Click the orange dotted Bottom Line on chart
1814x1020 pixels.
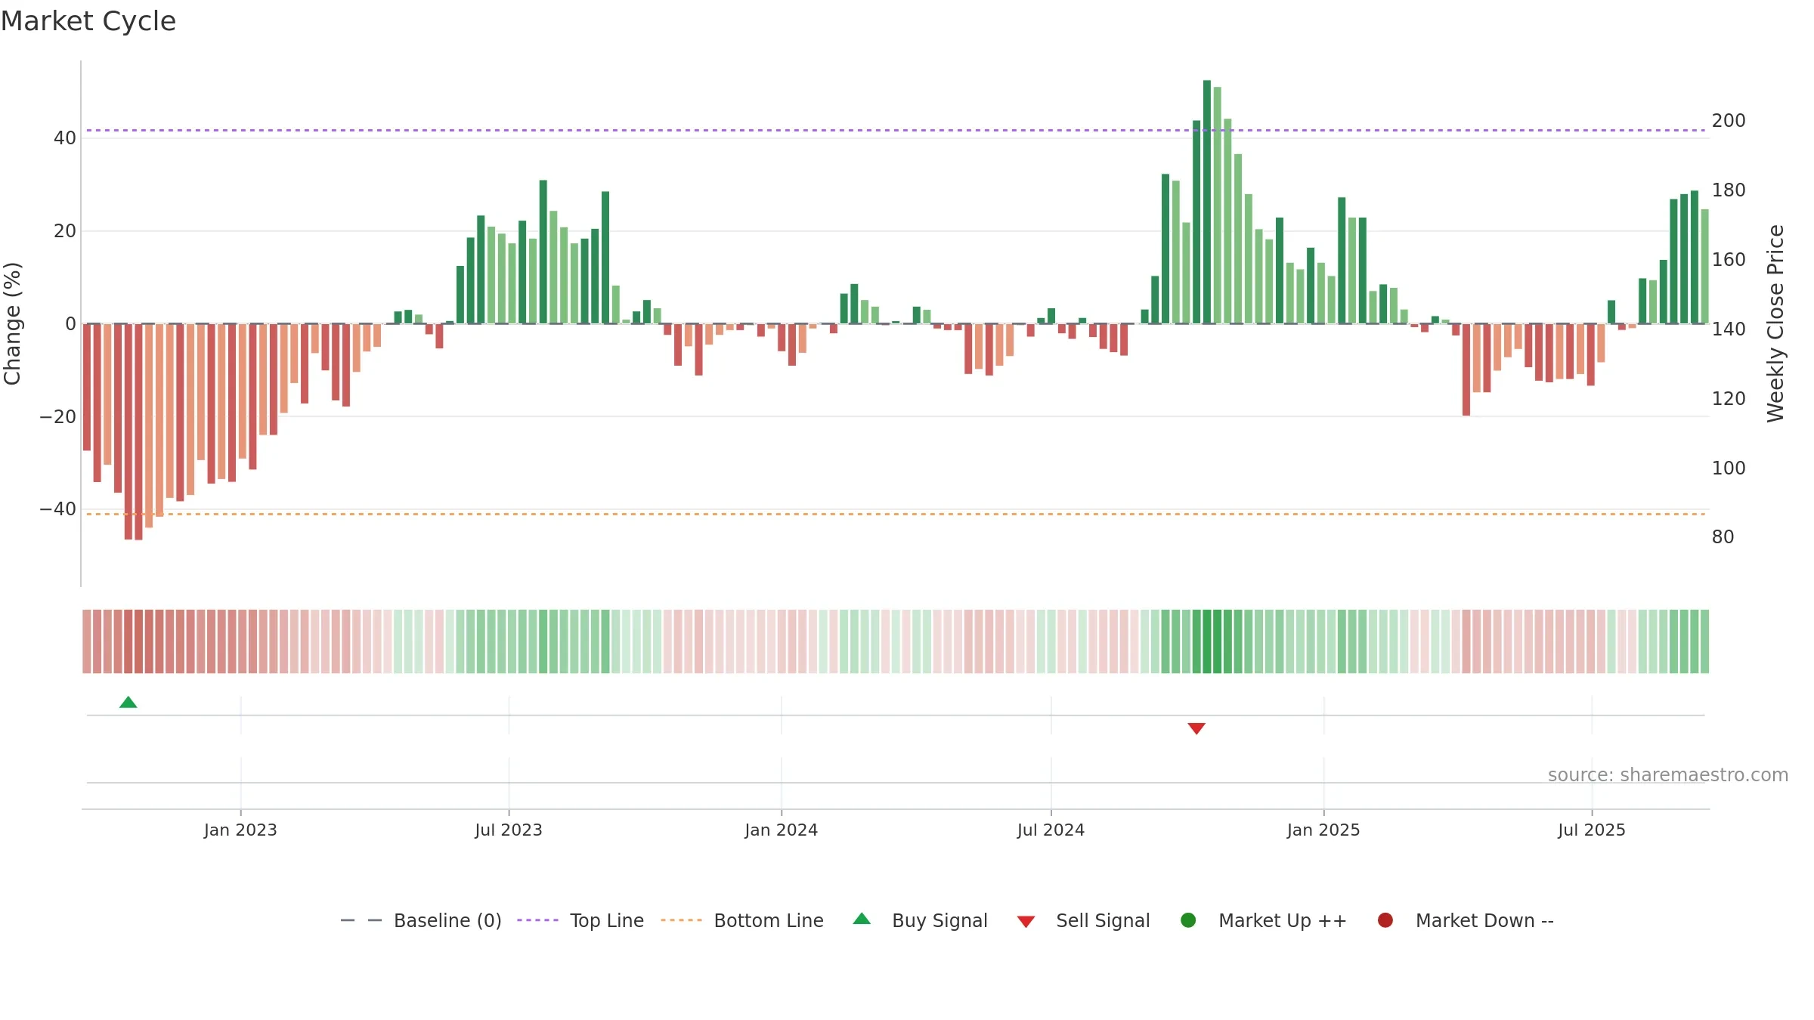[x=896, y=514]
